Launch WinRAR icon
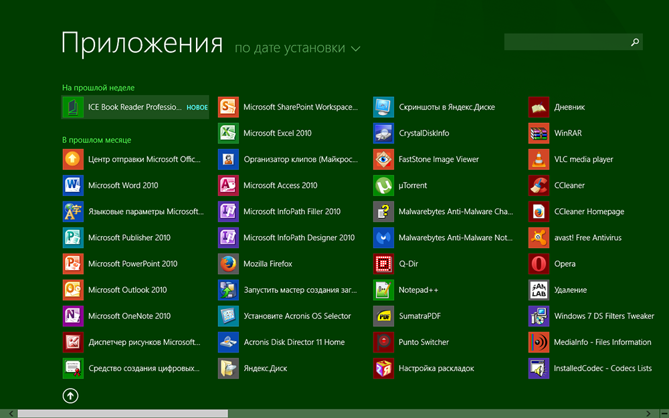 click(539, 133)
